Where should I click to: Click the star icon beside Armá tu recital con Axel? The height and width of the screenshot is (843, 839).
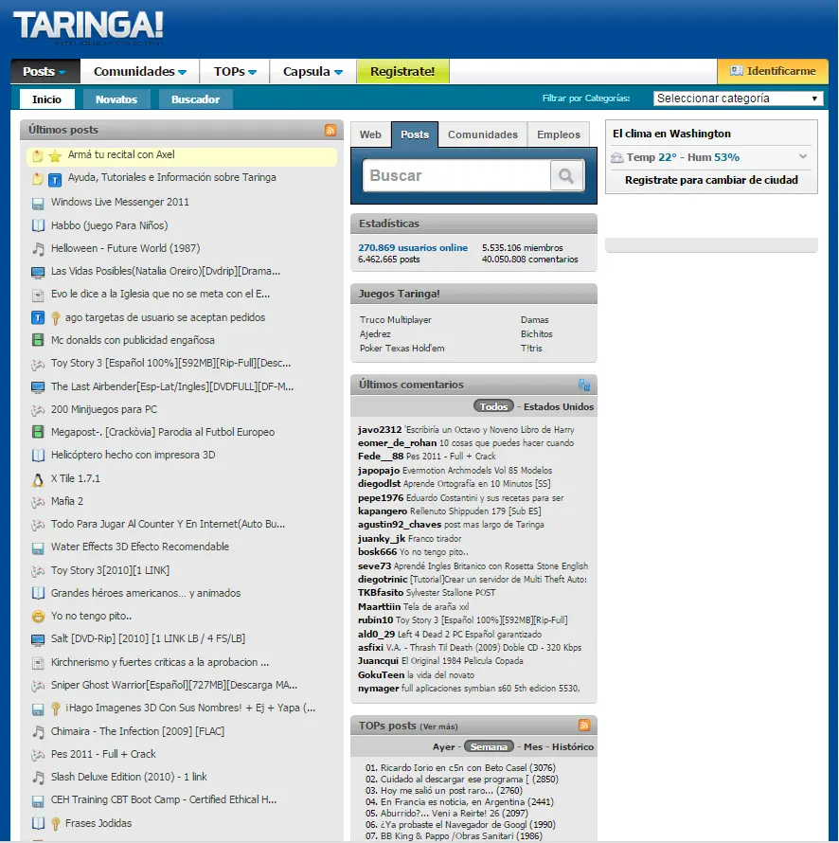tap(55, 156)
